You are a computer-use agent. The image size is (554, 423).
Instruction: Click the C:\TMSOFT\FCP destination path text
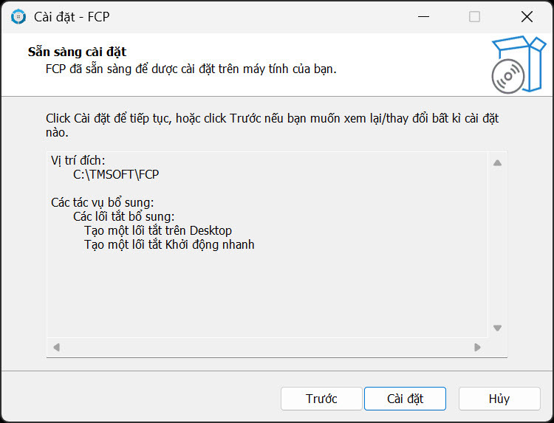(116, 174)
